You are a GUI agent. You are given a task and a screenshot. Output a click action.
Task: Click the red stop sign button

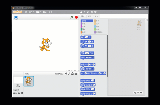(76, 17)
